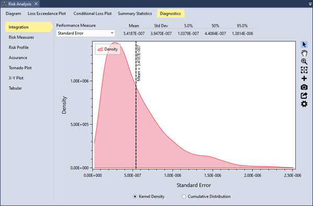Select Cumulative Distribution radio button
The width and height of the screenshot is (313, 206).
coord(184,197)
